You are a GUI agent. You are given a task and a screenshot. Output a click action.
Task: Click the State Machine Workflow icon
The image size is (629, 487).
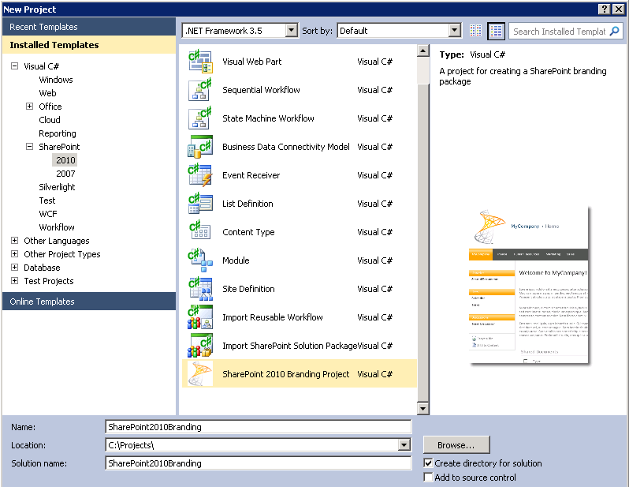(x=200, y=118)
